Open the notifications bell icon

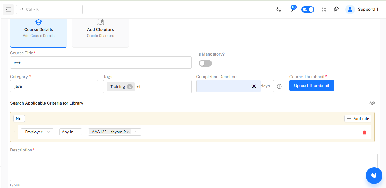(x=291, y=10)
